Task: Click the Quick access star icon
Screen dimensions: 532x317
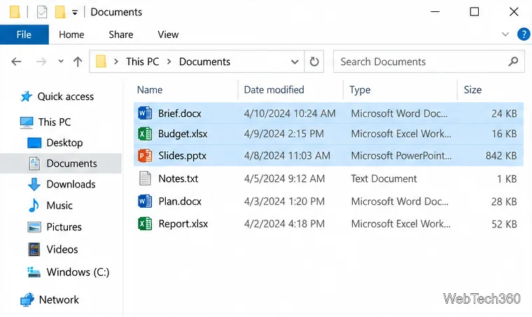Action: [x=27, y=97]
